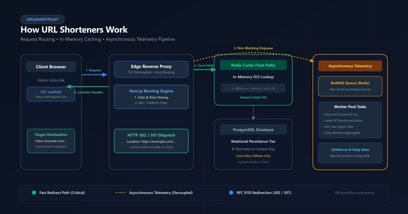Click "TLS Termination • Host Routing" text
Screen dimensions: 408x214
coord(151,72)
